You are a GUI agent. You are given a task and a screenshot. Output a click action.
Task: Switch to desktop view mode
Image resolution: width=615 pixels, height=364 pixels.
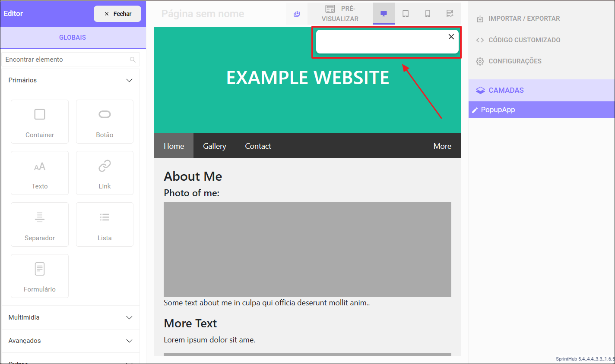(384, 14)
